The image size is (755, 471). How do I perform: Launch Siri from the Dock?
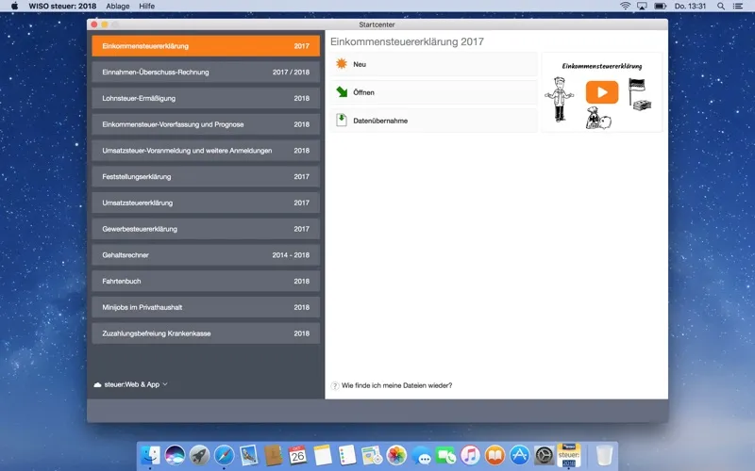(x=175, y=455)
